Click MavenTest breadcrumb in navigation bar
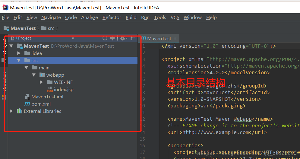 (20, 28)
